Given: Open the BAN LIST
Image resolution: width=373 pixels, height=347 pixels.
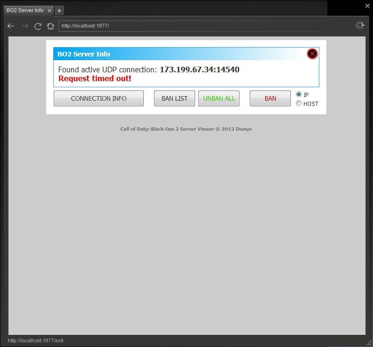Looking at the screenshot, I should [175, 98].
